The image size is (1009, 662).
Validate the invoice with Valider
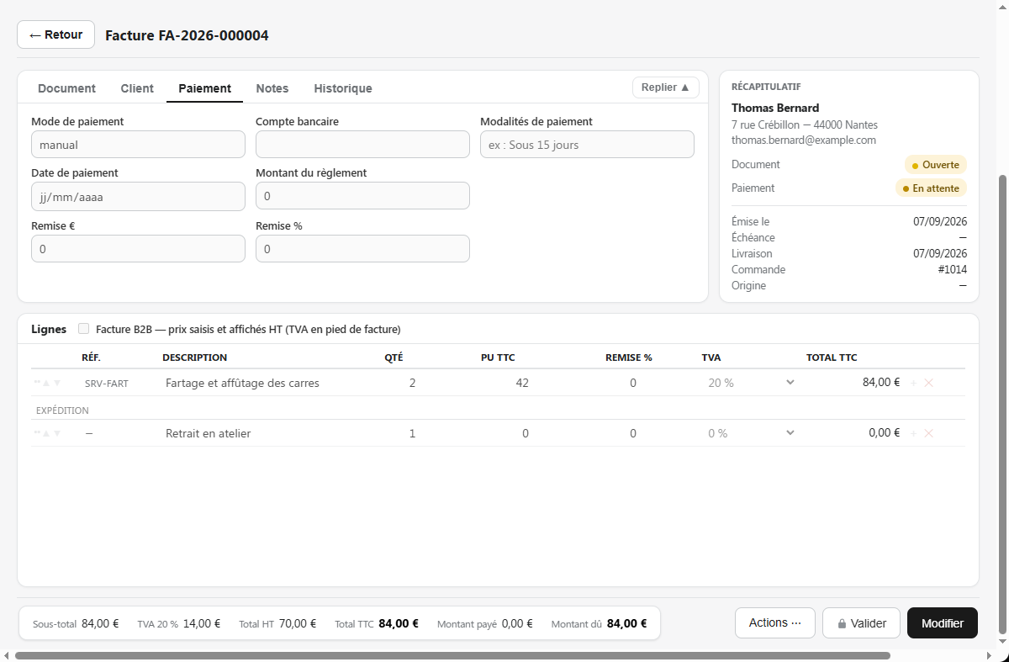861,623
